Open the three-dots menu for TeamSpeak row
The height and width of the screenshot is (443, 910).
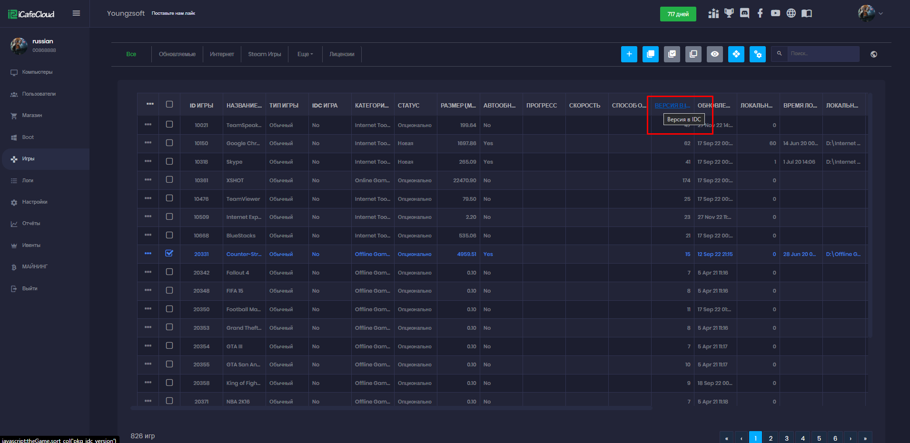[x=148, y=124]
